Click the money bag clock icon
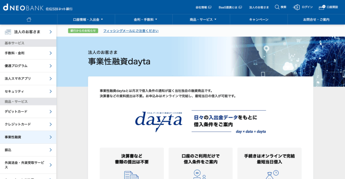Screen dimensions: 345x179 272,175
